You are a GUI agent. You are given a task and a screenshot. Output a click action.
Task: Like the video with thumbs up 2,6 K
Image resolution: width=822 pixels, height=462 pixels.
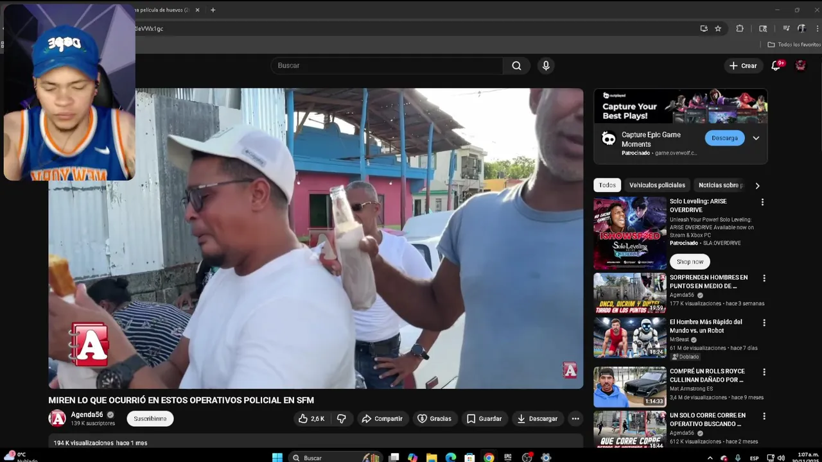(x=311, y=418)
